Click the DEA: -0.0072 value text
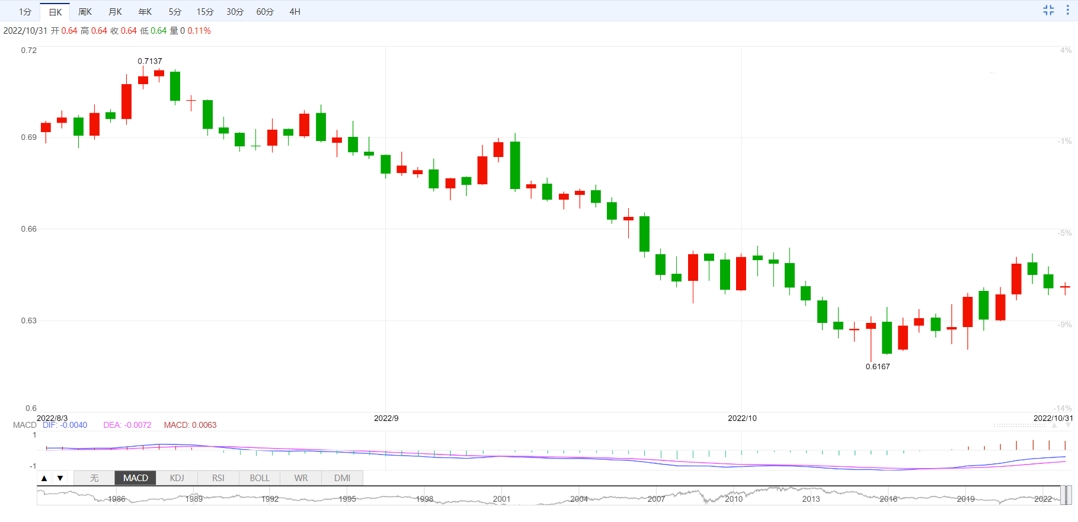Image resolution: width=1078 pixels, height=522 pixels. (127, 425)
